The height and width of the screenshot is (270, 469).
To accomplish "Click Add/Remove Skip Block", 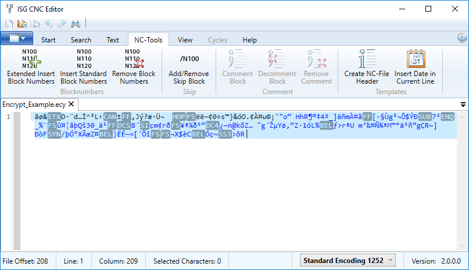I will 189,66.
